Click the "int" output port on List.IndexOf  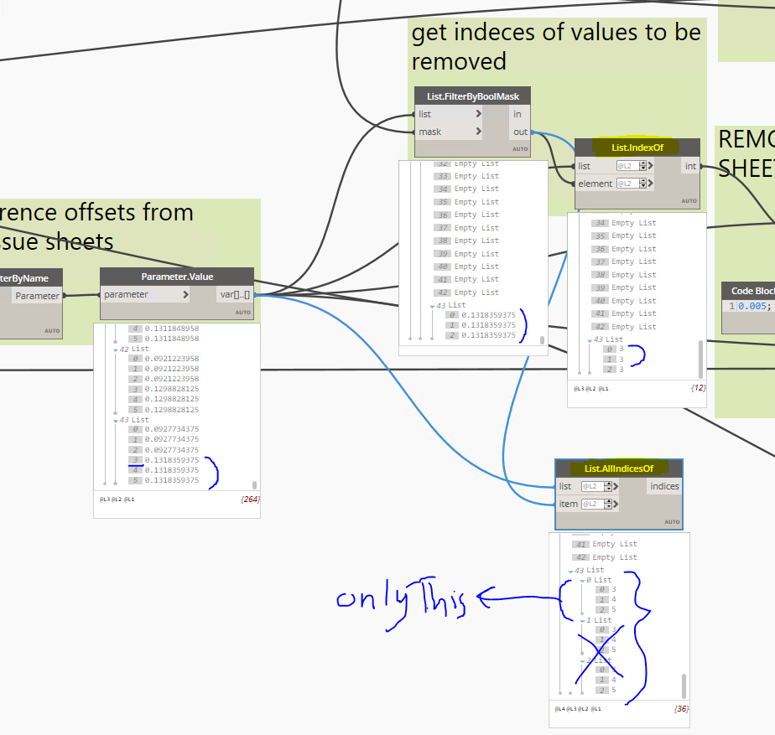coord(689,165)
